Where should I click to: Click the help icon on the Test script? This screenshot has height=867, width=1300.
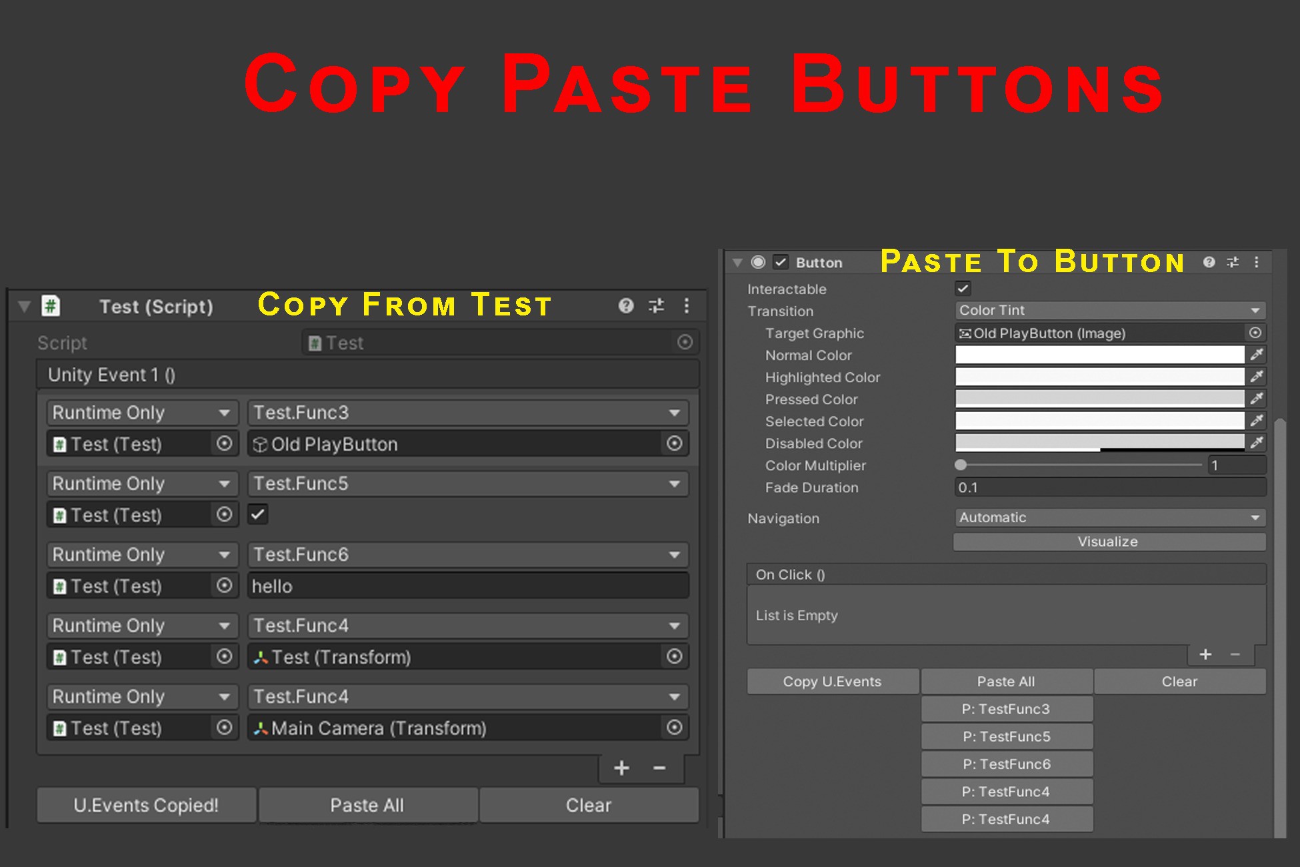pos(625,305)
